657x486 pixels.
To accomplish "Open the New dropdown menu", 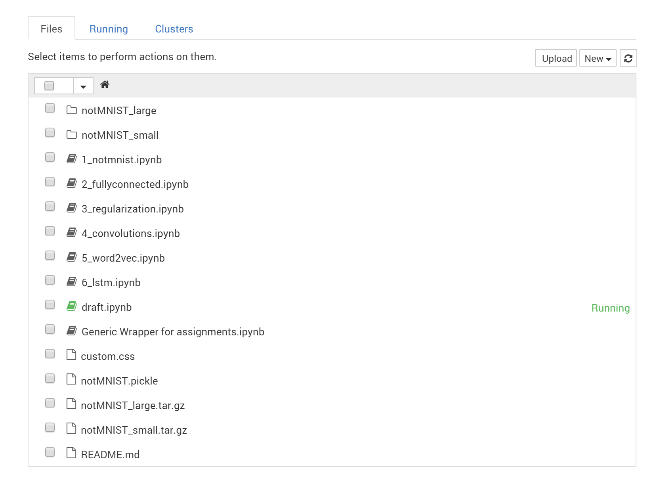I will (x=598, y=58).
